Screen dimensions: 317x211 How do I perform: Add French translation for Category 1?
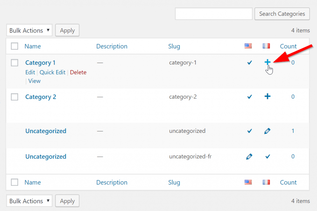point(267,62)
